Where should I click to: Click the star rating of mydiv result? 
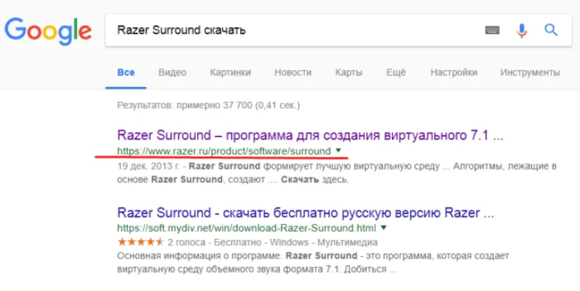pyautogui.click(x=140, y=242)
